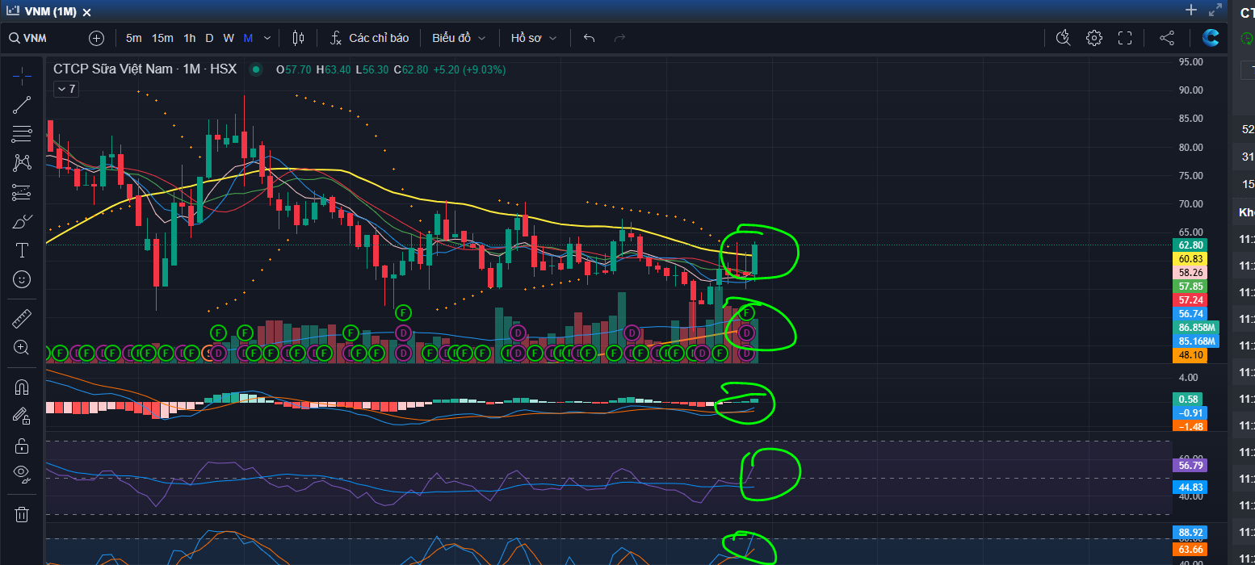The height and width of the screenshot is (565, 1255).
Task: Open chart settings gear
Action: click(1093, 38)
